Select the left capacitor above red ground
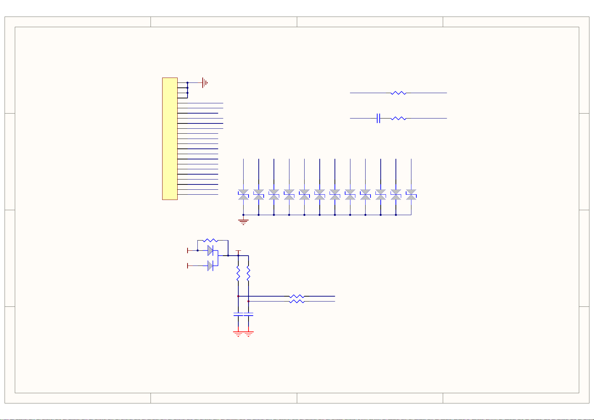This screenshot has height=420, width=594. pos(238,314)
